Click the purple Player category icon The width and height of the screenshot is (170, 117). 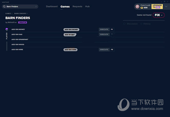tap(7, 29)
